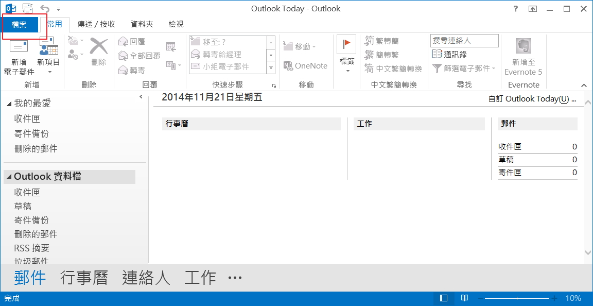Select the 轉寄給經理 quick step

[x=228, y=54]
